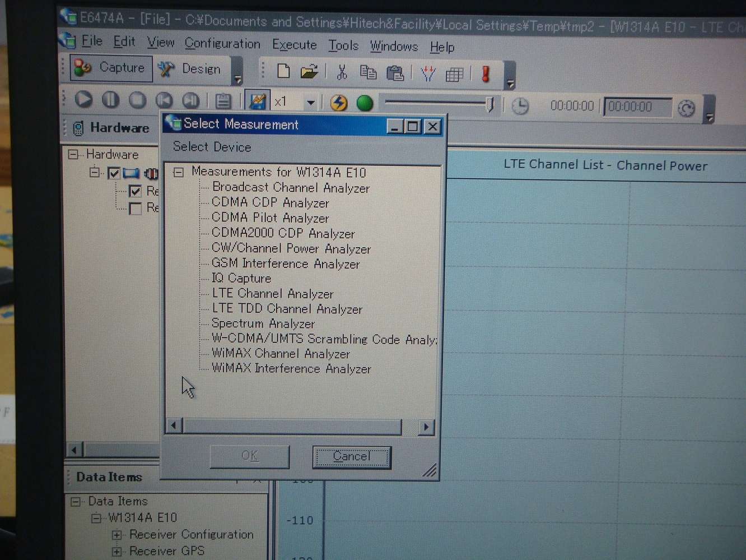Select LTE Channel Analyzer measurement
This screenshot has height=560, width=746.
(272, 294)
